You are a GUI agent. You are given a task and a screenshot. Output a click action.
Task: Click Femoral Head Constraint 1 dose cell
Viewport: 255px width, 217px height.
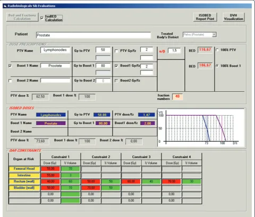click(x=50, y=169)
